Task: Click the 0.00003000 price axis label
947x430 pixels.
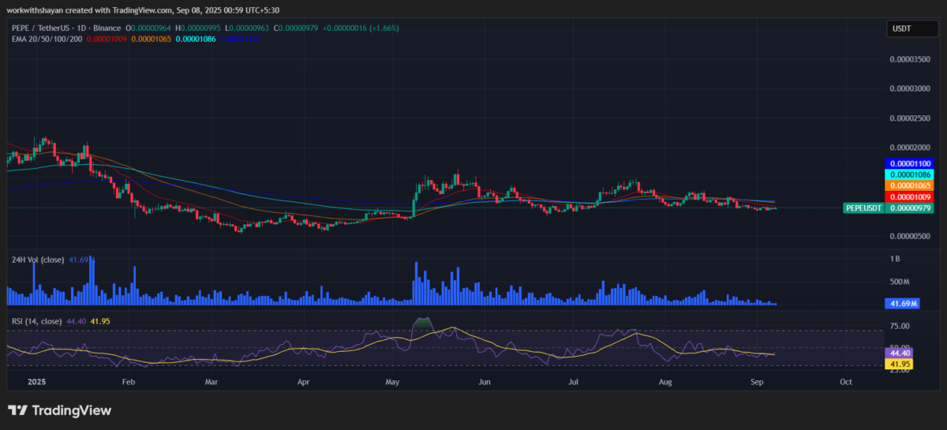Action: [x=910, y=88]
